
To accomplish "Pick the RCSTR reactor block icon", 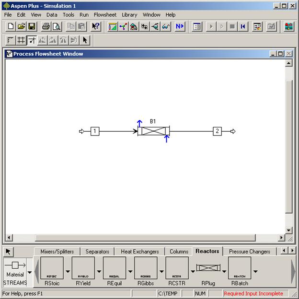I will click(x=177, y=268).
